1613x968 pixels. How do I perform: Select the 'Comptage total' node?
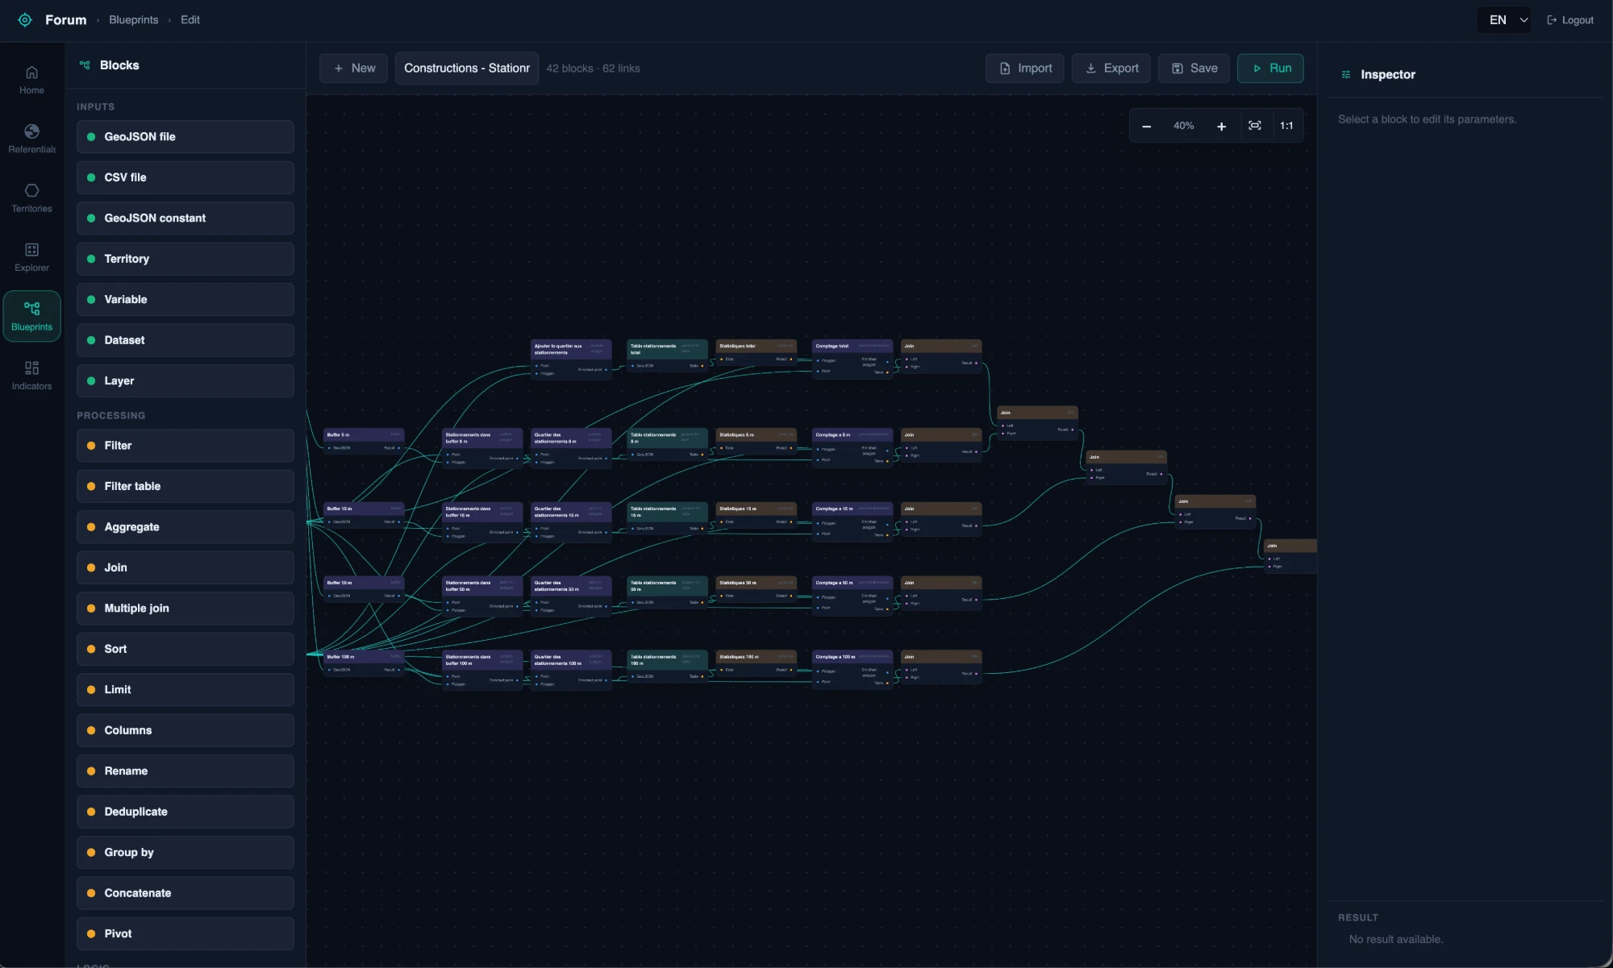852,359
